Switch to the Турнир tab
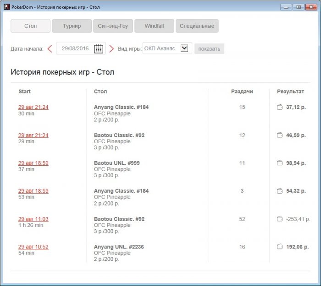This screenshot has width=321, height=286. coord(72,26)
